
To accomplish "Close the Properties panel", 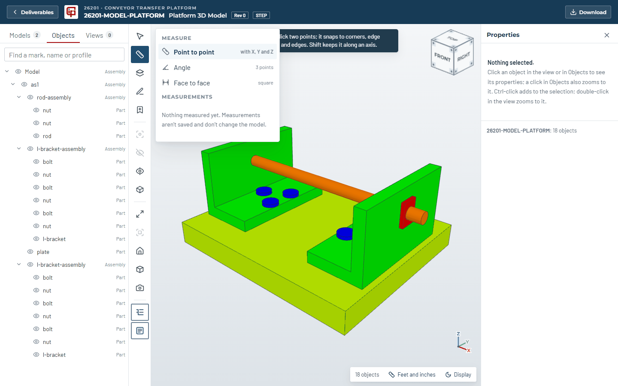I will pos(607,35).
